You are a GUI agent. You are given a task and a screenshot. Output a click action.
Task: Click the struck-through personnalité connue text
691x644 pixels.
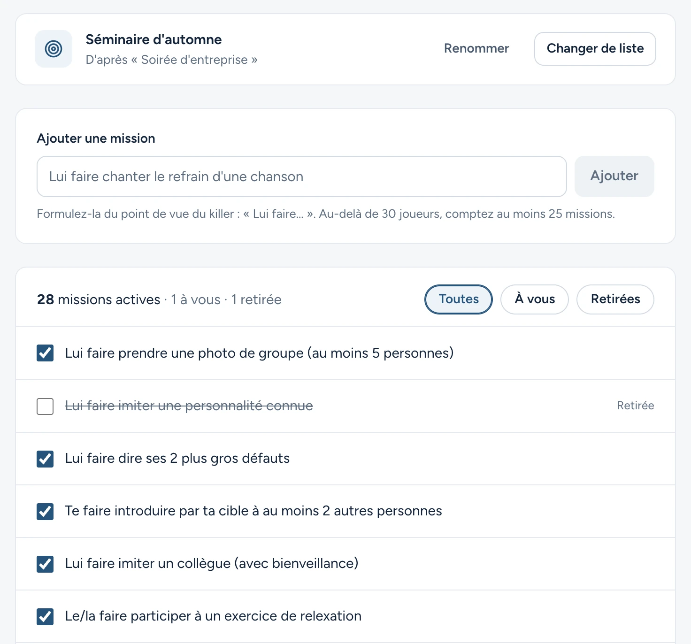pyautogui.click(x=189, y=406)
